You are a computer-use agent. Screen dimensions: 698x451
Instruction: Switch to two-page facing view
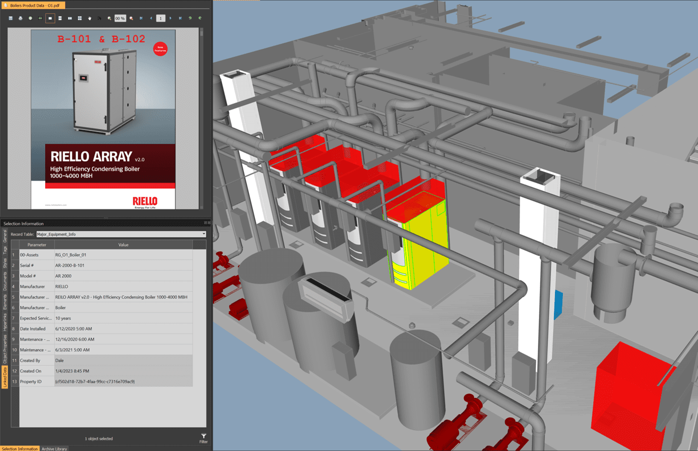tap(70, 18)
